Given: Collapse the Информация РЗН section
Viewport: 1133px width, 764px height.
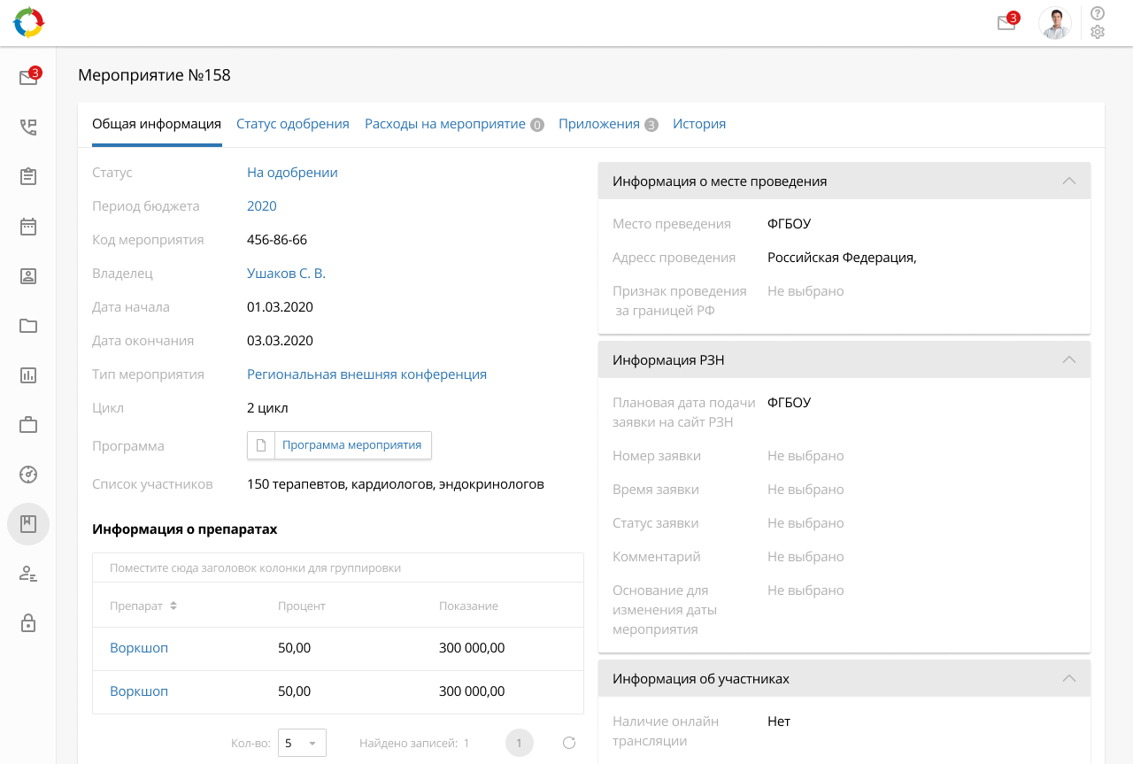Looking at the screenshot, I should (1068, 359).
